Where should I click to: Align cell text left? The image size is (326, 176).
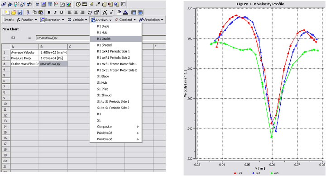(70, 13)
